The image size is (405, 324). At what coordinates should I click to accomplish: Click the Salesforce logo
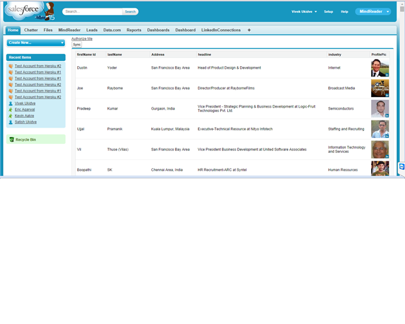[x=25, y=11]
